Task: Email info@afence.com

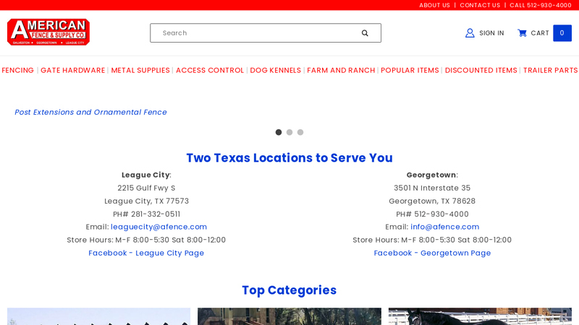Action: [444, 227]
